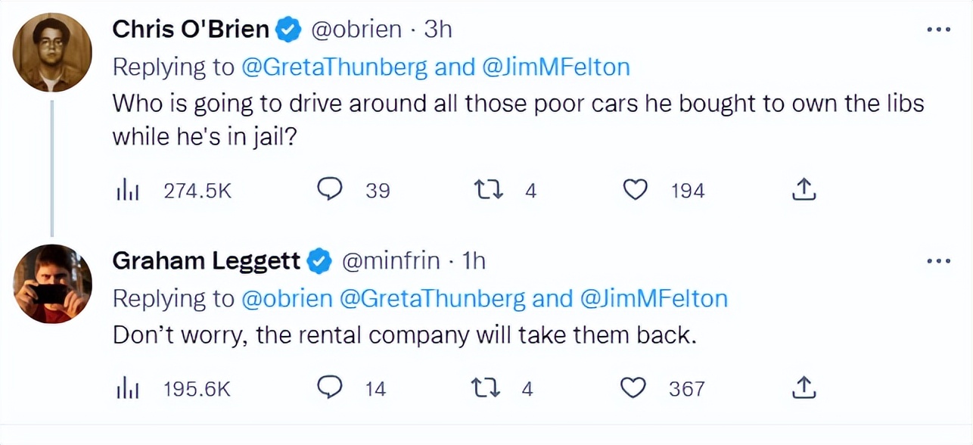Screen dimensions: 973x445
Task: Open more options on Chris O'Brien's tweet
Action: 938,30
